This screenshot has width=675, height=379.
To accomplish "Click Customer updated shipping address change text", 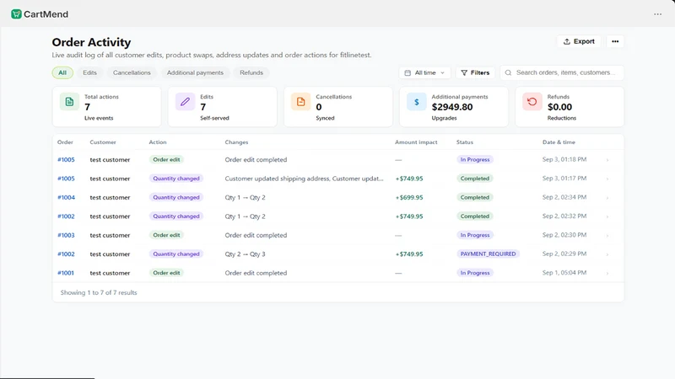I will [304, 179].
